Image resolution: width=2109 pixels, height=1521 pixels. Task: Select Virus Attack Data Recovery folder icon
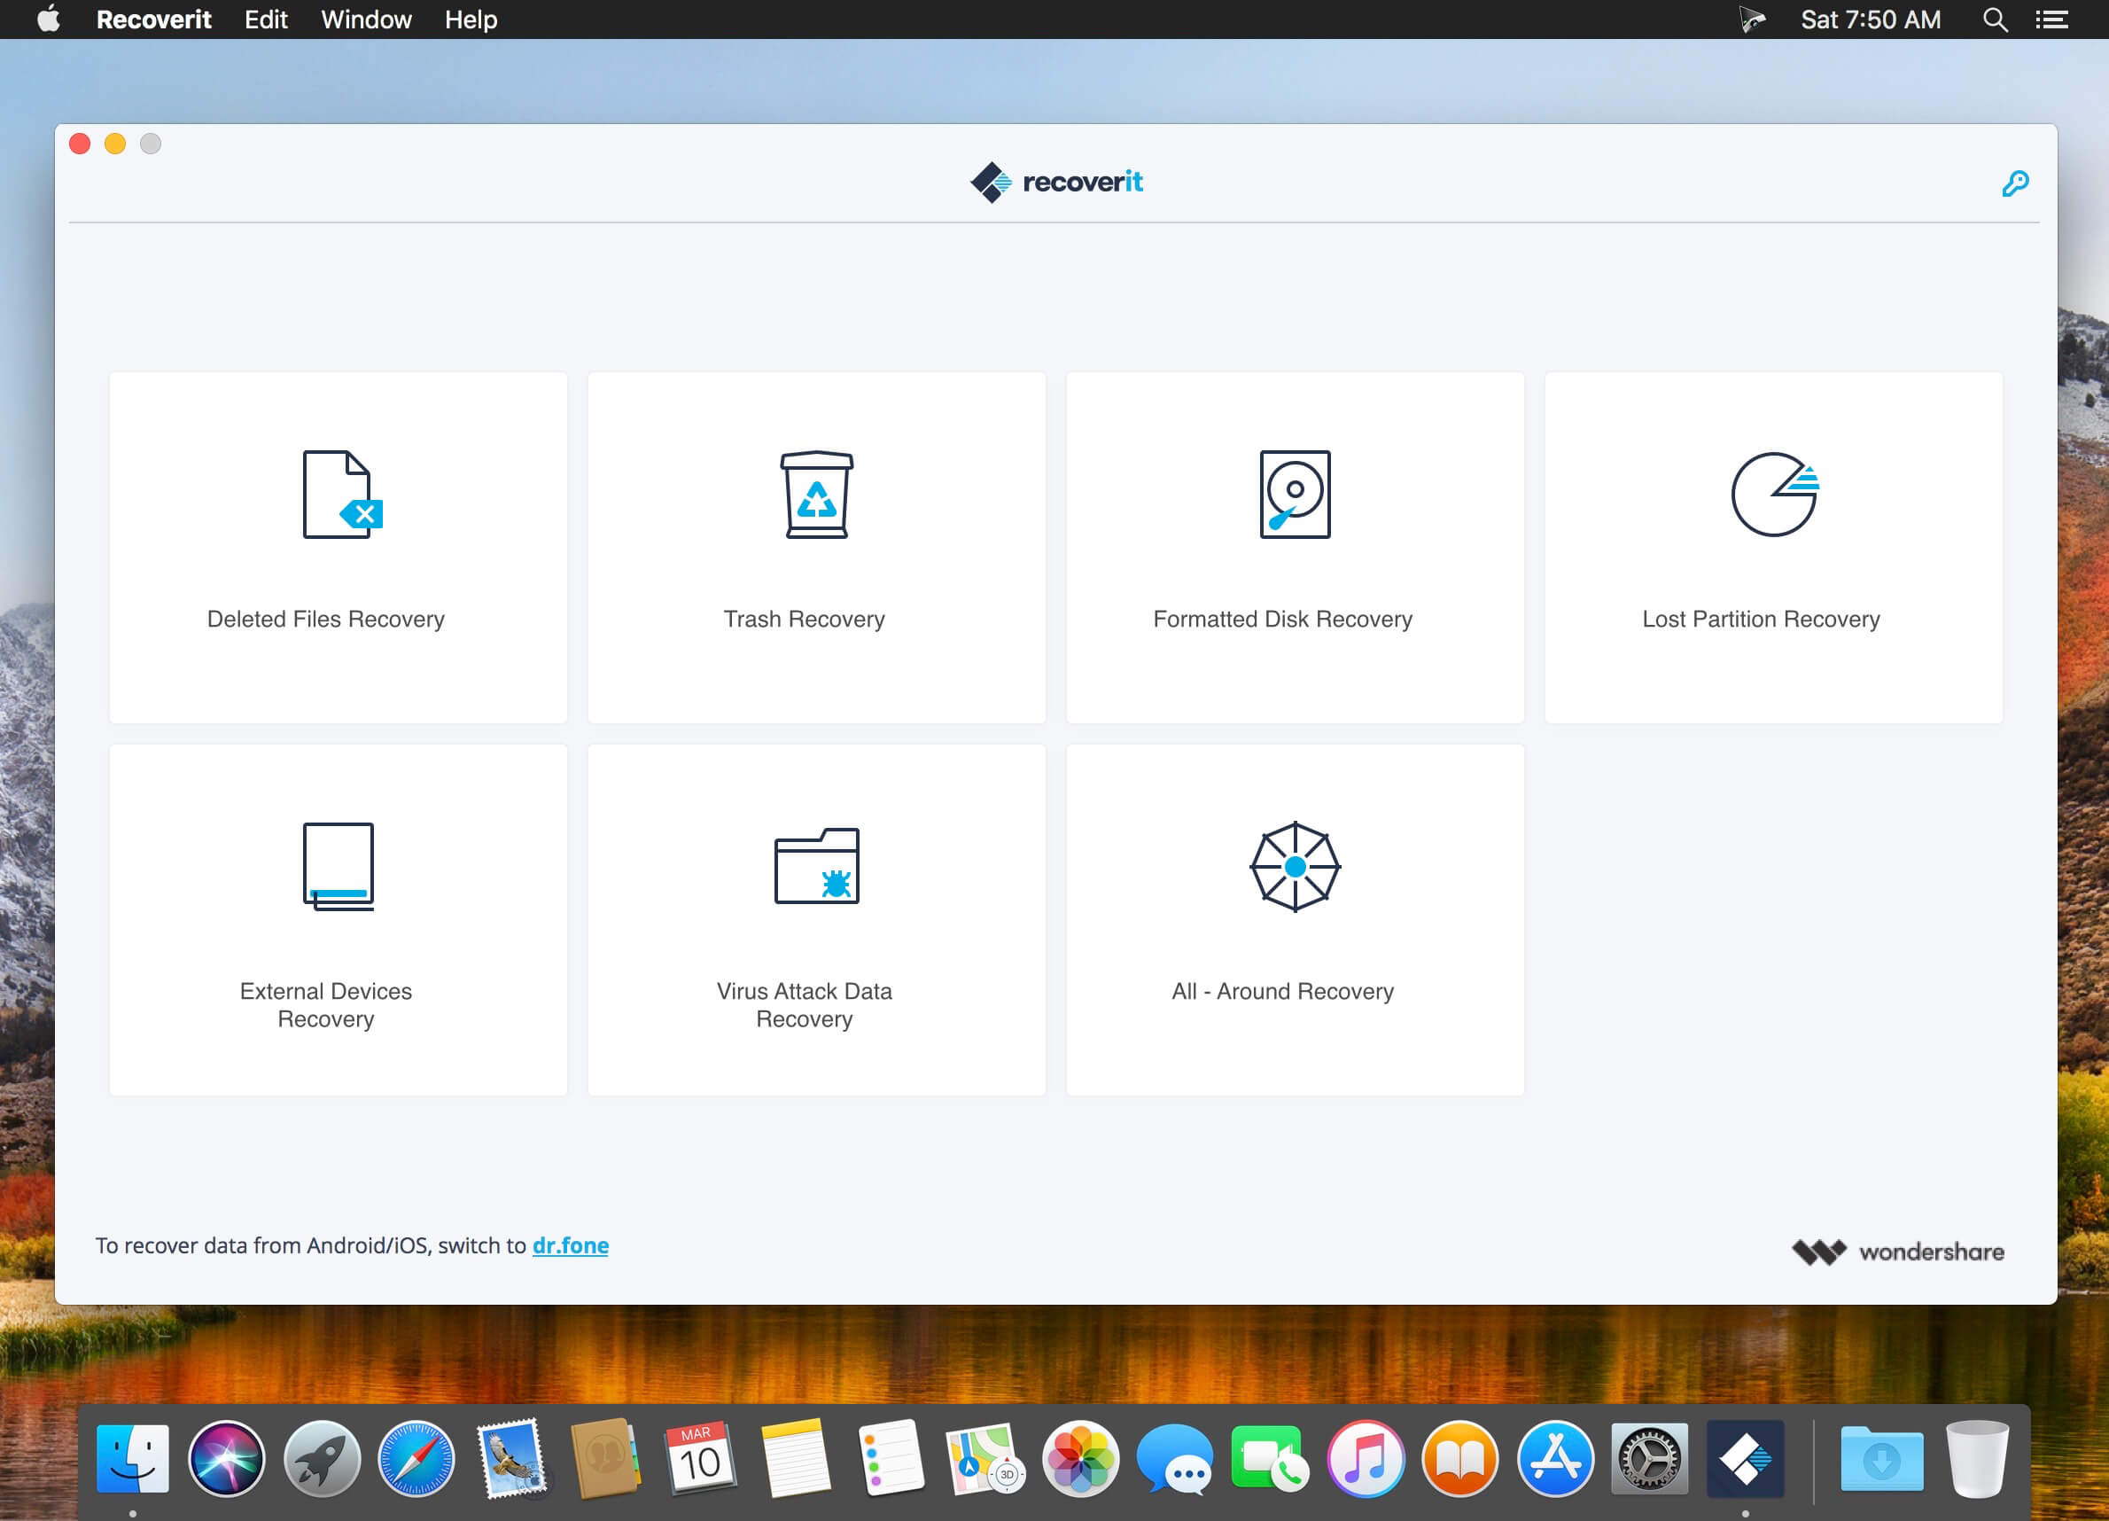click(815, 865)
